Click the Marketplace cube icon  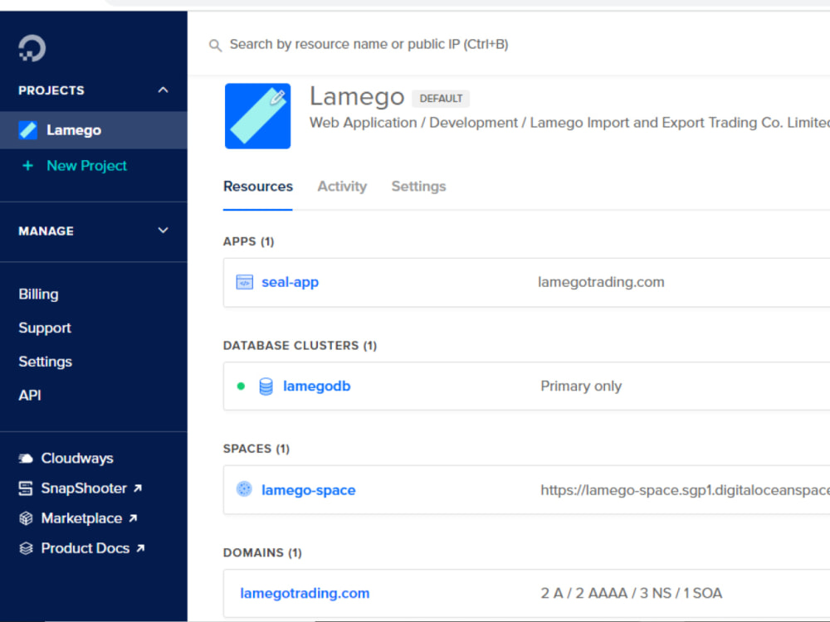coord(26,518)
